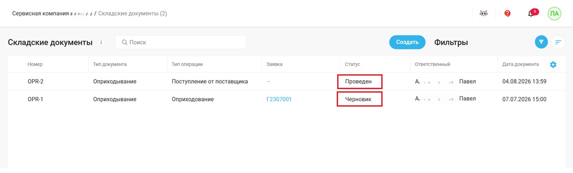The height and width of the screenshot is (173, 573).
Task: Click the Тип операции column header
Action: click(187, 64)
